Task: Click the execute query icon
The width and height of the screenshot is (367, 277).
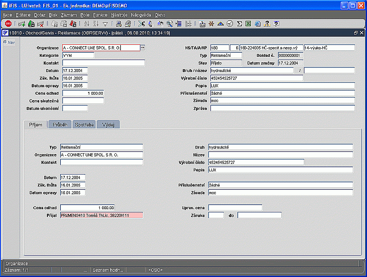Action: (x=64, y=24)
